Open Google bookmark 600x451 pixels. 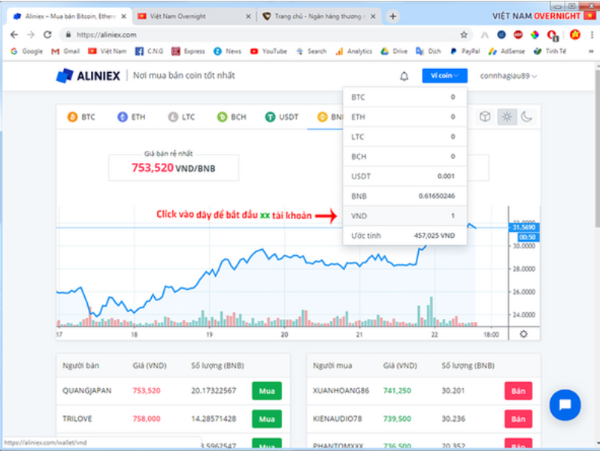click(26, 51)
